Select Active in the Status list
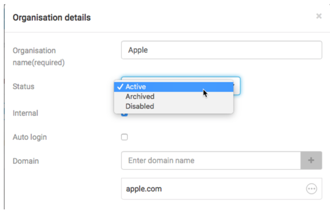The width and height of the screenshot is (330, 212). point(173,87)
